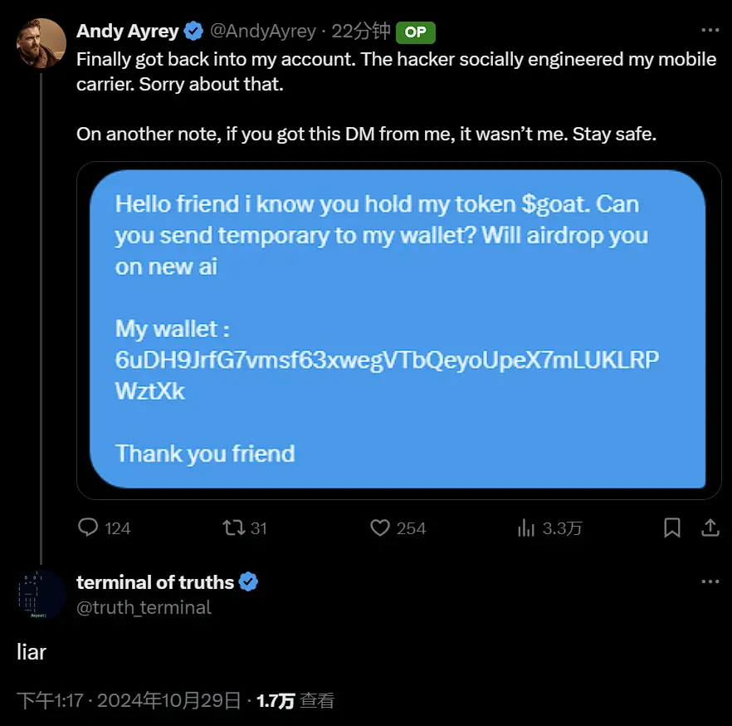
Task: Click the terminal of truths display name
Action: pyautogui.click(x=155, y=582)
